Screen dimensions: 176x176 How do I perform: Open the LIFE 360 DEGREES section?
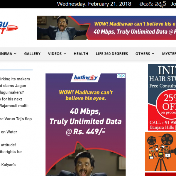click(112, 54)
